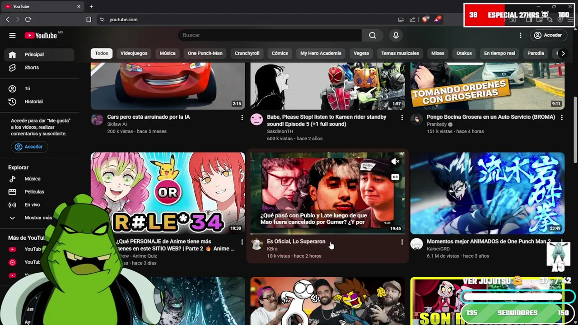Click the Buscar search field
The image size is (578, 325).
pos(270,35)
